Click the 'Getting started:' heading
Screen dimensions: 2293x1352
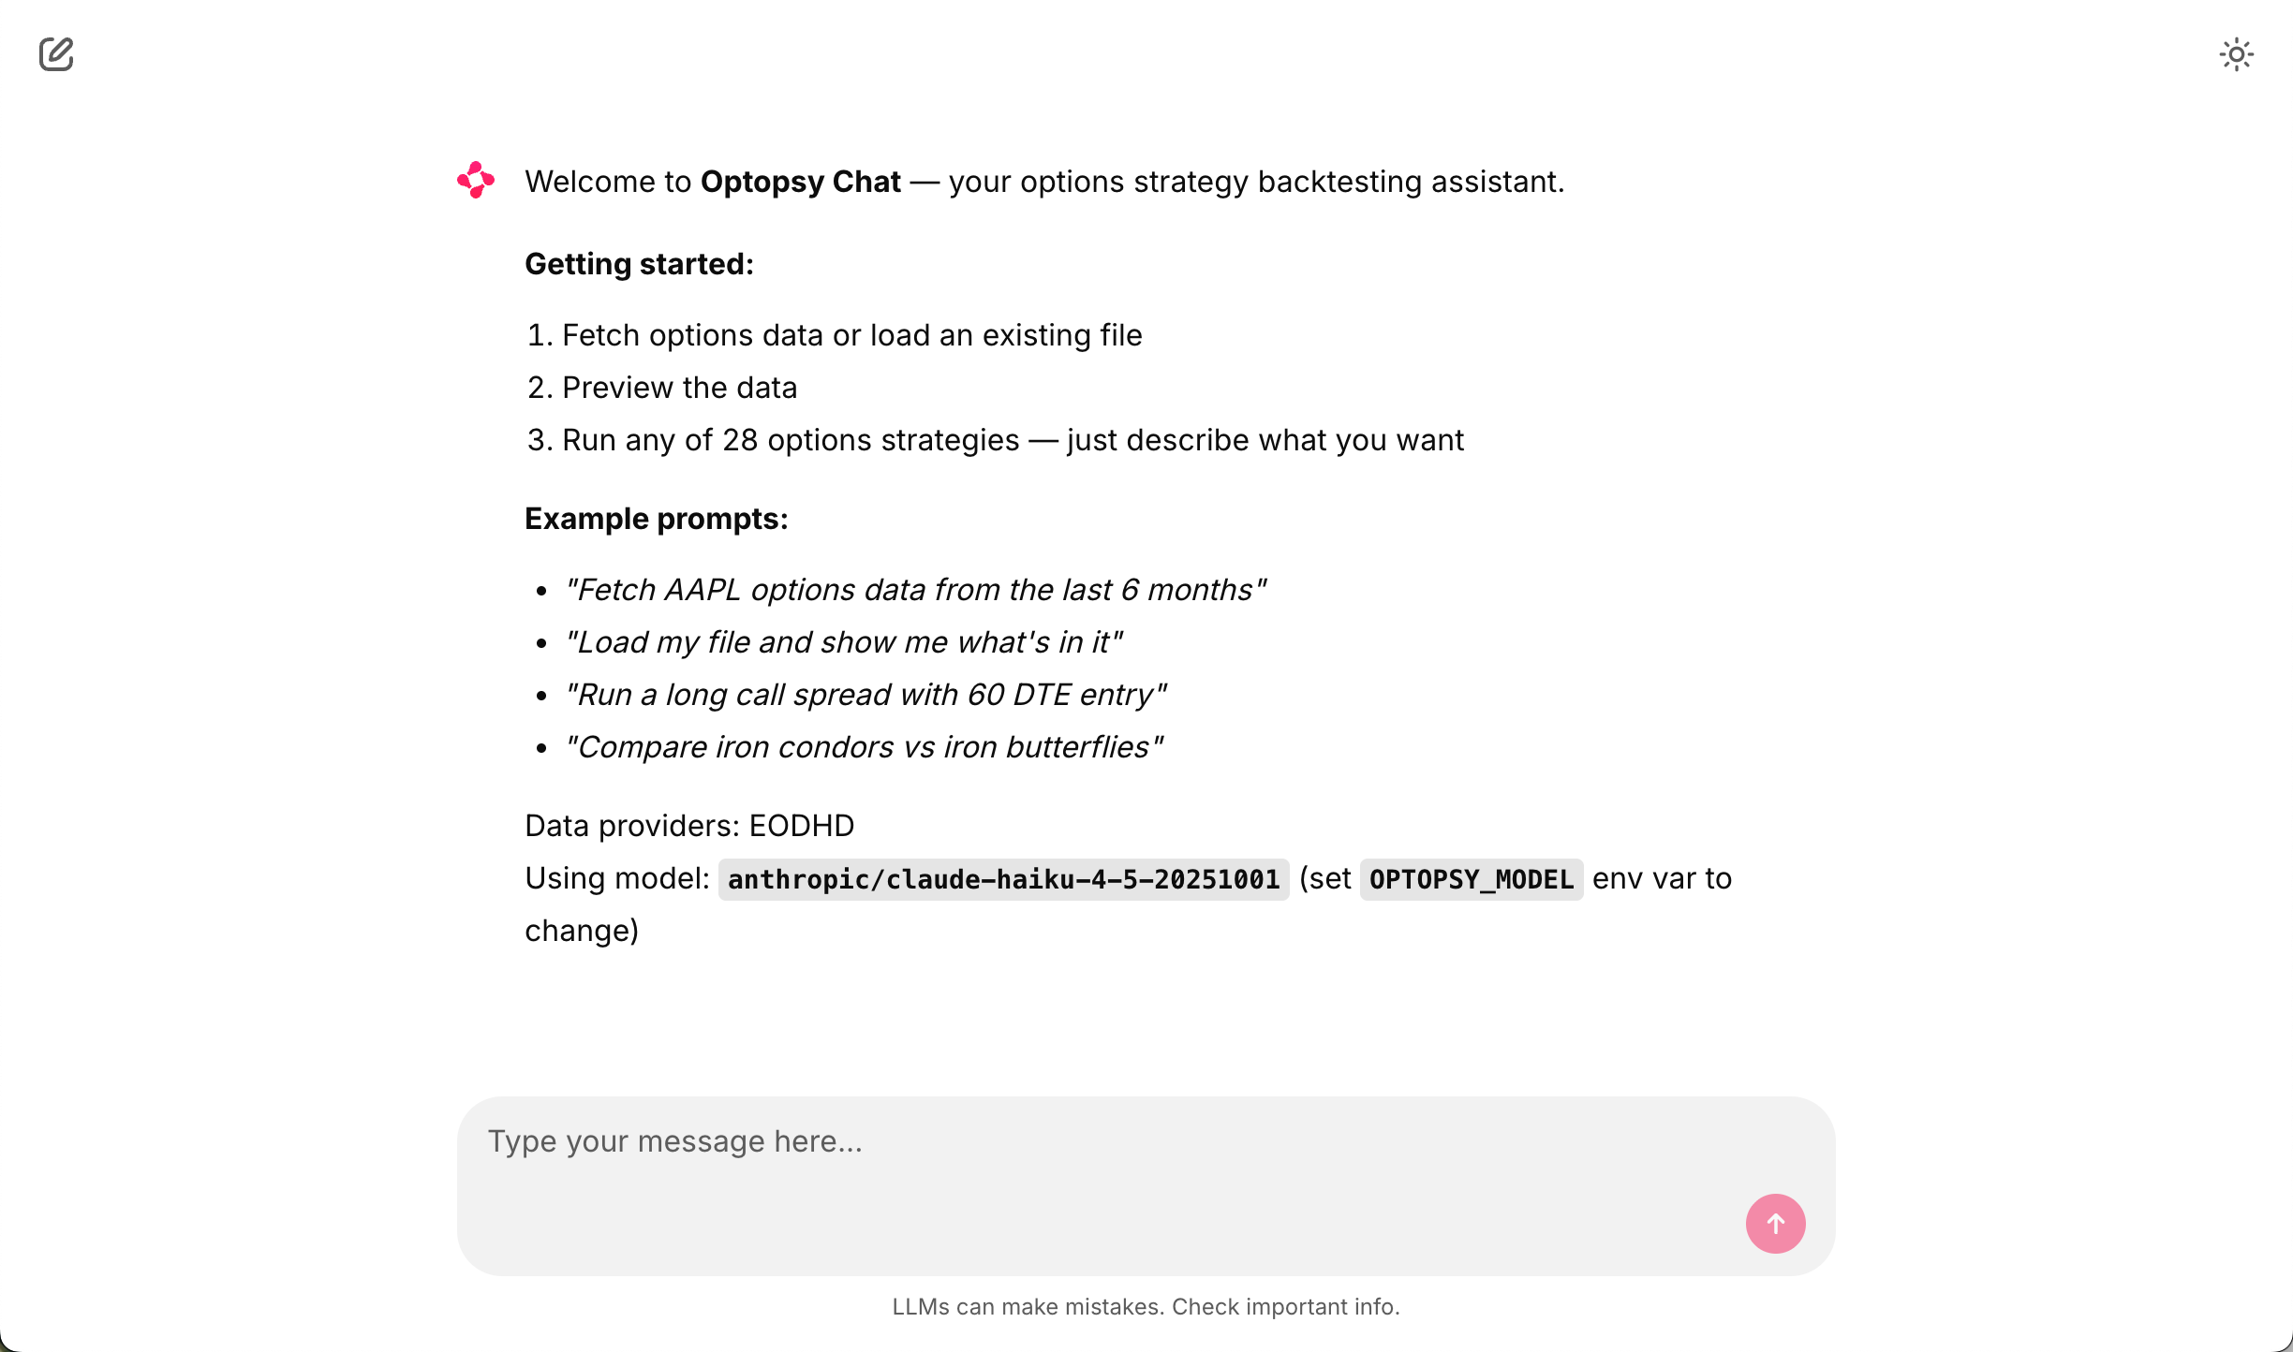tap(639, 264)
